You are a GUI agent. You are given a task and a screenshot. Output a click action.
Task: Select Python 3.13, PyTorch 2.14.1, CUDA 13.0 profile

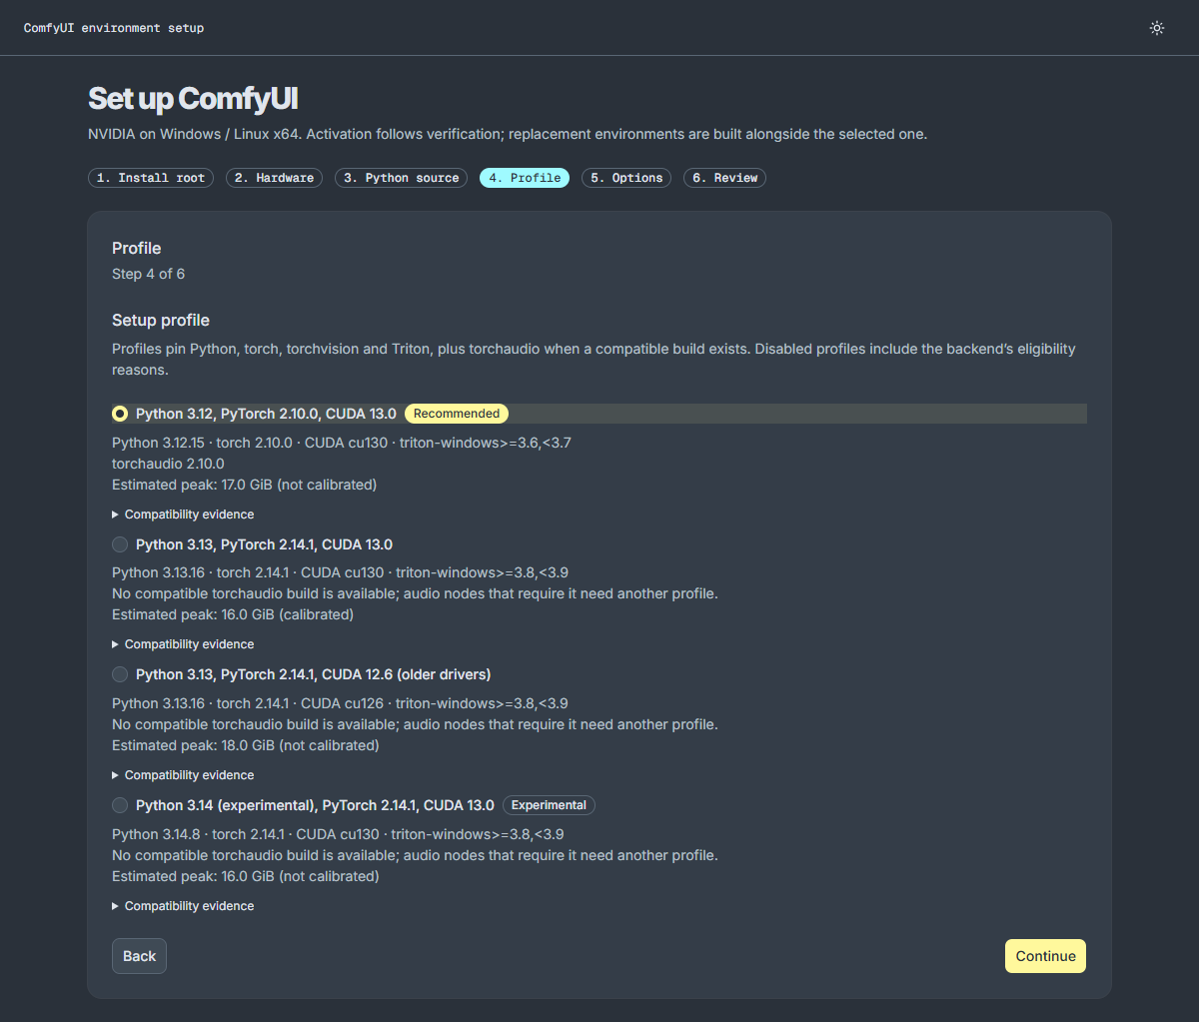tap(120, 544)
